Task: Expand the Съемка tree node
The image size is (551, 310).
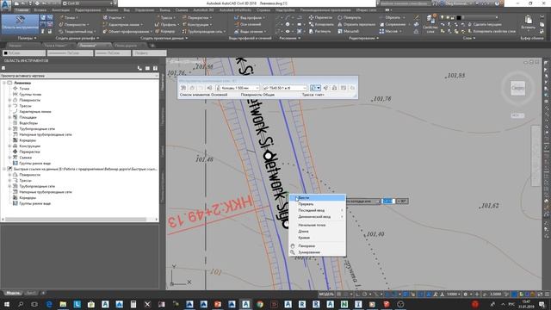Action: [9, 158]
